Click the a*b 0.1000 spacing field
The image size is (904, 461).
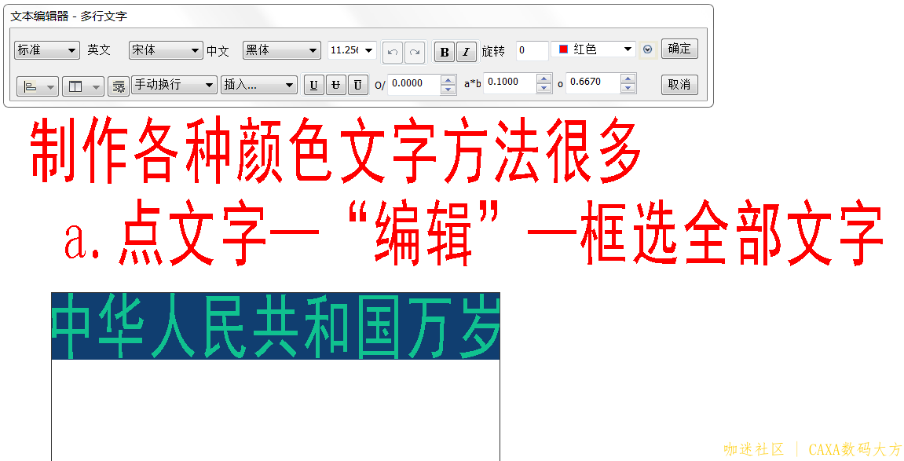tap(511, 83)
